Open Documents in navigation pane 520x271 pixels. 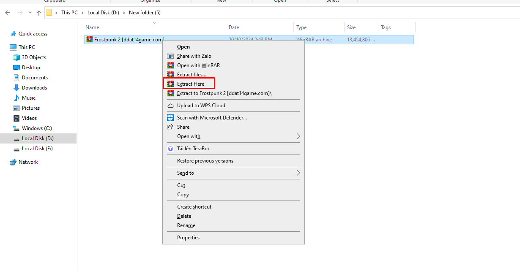[x=35, y=78]
